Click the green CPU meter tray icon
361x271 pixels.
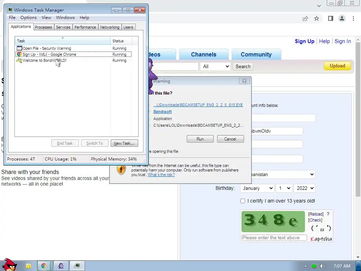tap(314, 266)
